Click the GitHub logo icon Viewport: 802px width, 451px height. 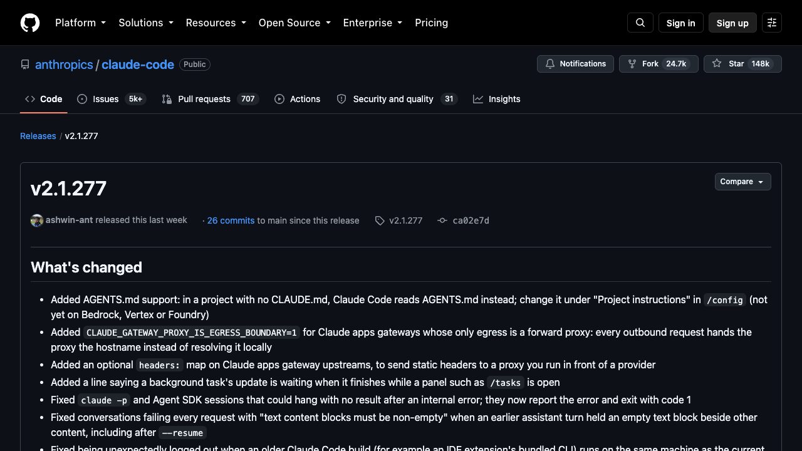[x=30, y=23]
